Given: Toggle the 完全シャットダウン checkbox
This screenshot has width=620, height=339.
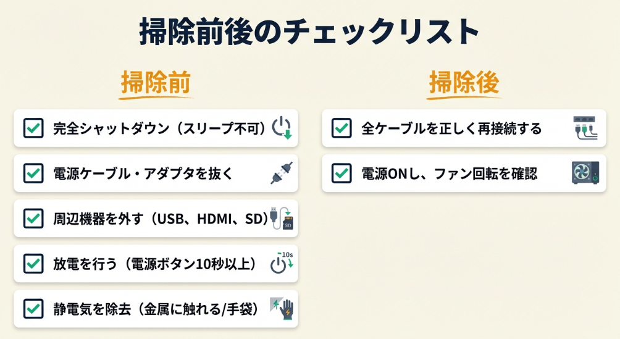Looking at the screenshot, I should tap(33, 128).
